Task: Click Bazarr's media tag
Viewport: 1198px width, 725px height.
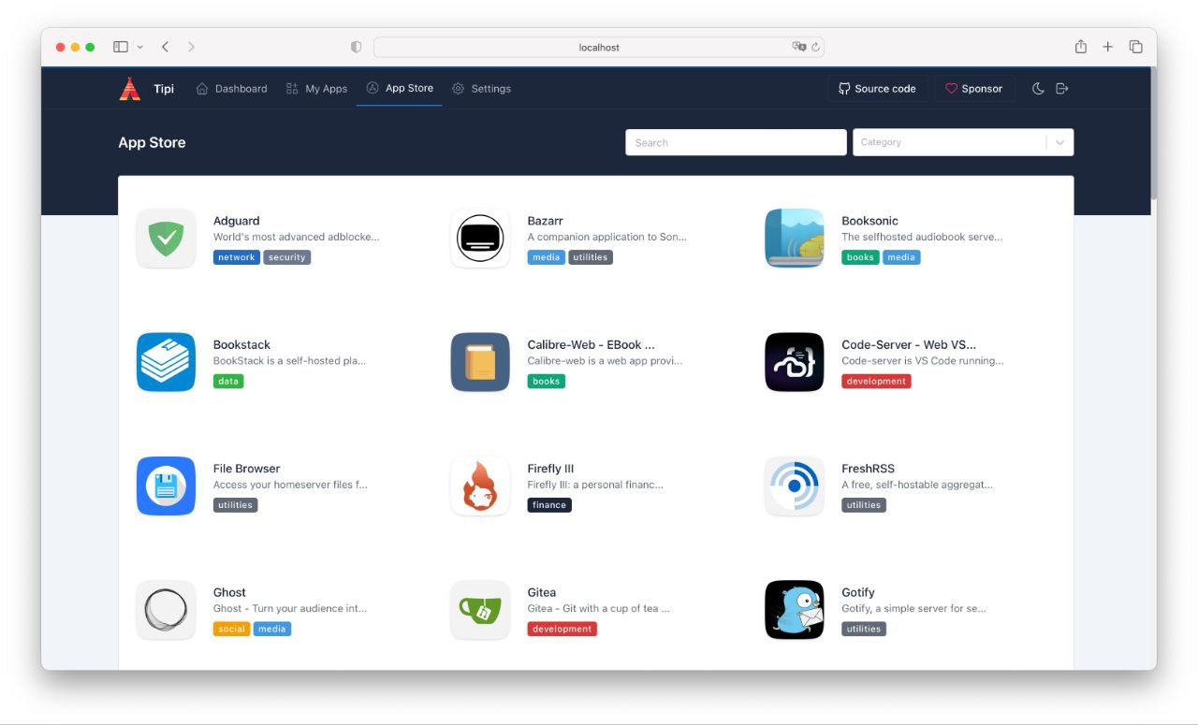Action: click(x=547, y=257)
